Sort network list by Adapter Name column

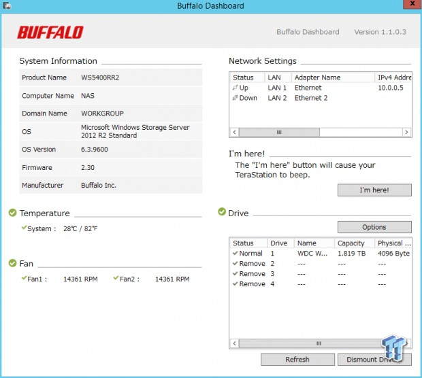click(x=334, y=78)
